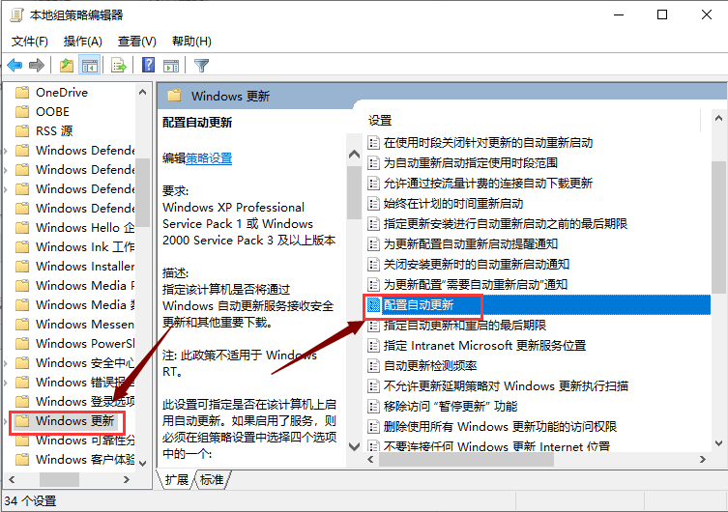The image size is (728, 512).
Task: Click the 34 个设置 status bar text
Action: tap(30, 500)
